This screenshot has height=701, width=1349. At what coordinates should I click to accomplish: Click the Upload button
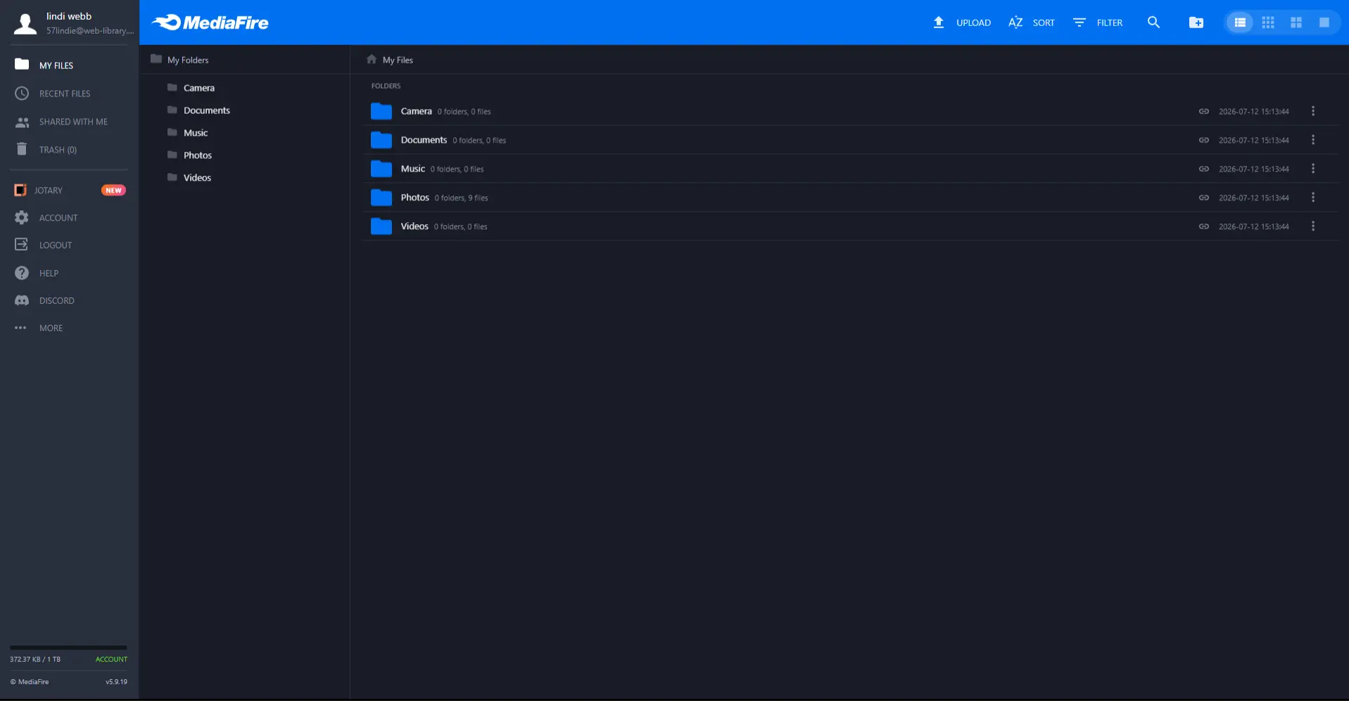click(x=962, y=22)
